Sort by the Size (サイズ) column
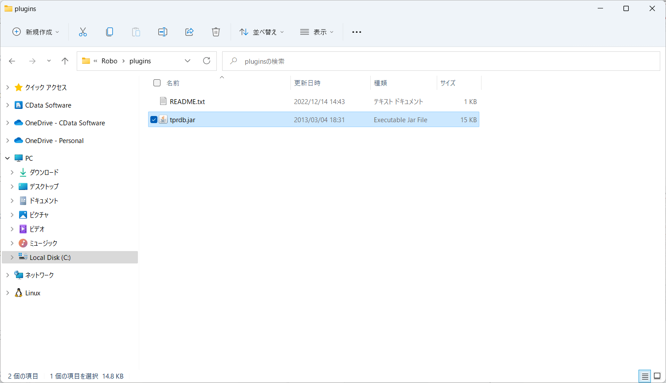 [x=448, y=83]
